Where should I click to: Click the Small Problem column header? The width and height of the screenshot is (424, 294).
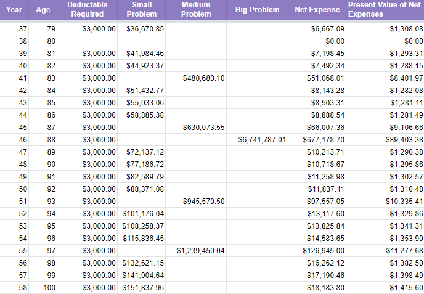[x=141, y=10]
